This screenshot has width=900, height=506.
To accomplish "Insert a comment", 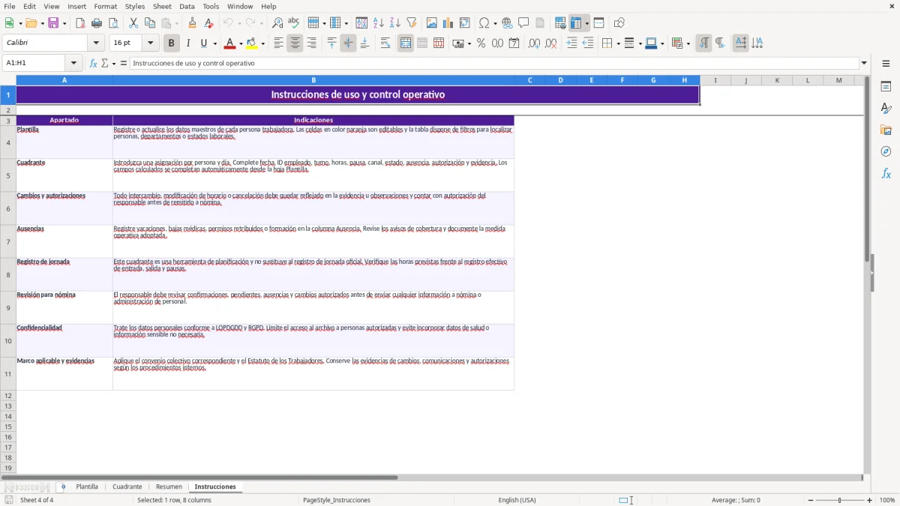I will 523,23.
